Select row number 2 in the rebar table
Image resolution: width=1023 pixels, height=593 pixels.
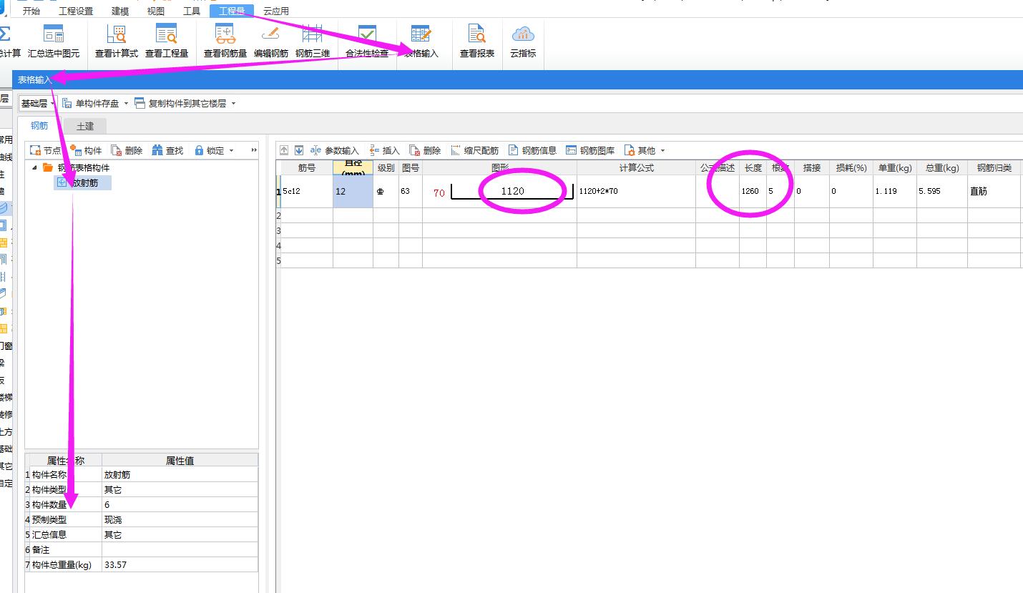click(x=278, y=215)
